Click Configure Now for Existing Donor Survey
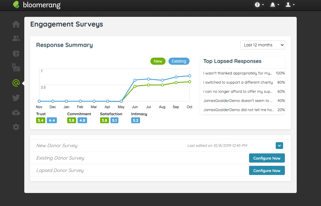This screenshot has width=321, height=206. pos(267,158)
